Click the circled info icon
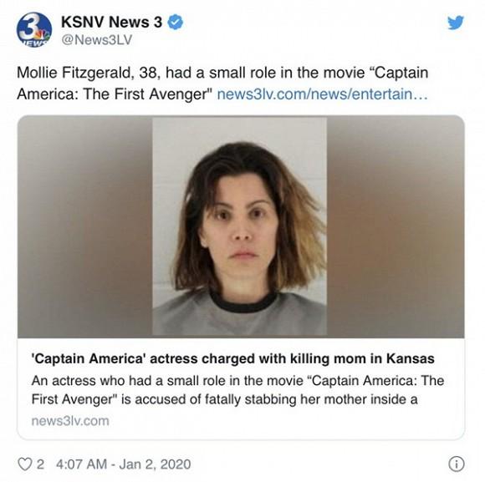Image resolution: width=485 pixels, height=482 pixels. coord(457,464)
